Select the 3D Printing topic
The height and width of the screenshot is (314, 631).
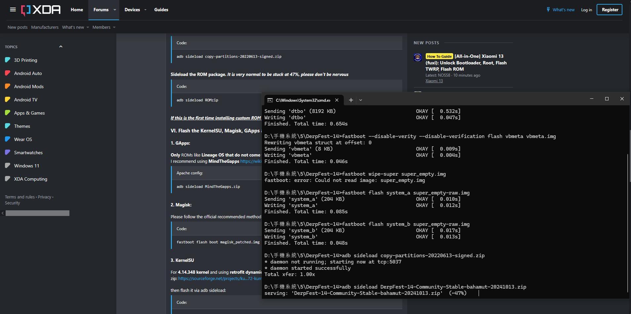[25, 60]
